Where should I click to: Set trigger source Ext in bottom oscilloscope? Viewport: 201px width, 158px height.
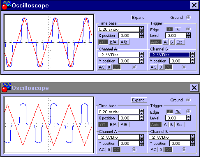coord(180,125)
